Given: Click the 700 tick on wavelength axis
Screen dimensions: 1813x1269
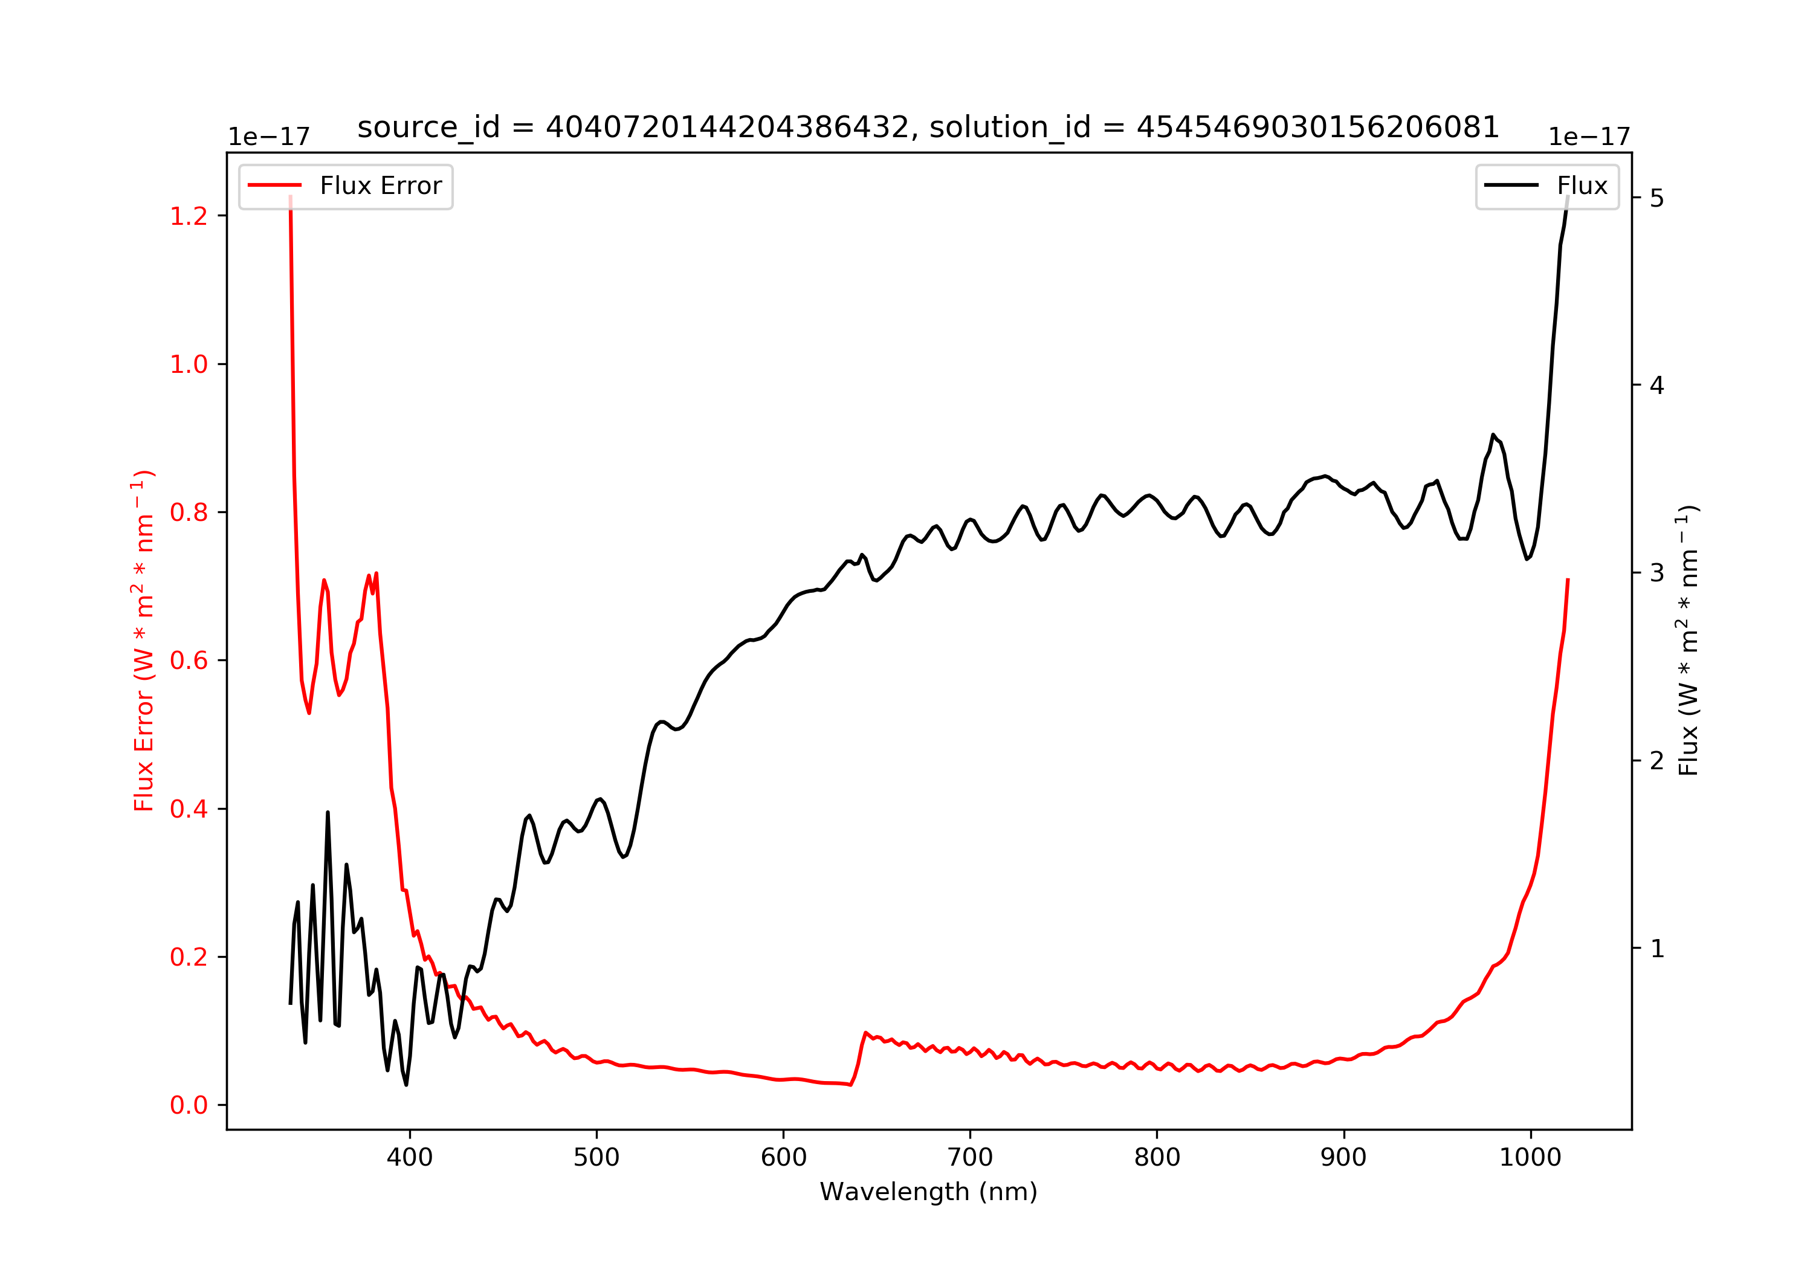Looking at the screenshot, I should point(971,1158).
